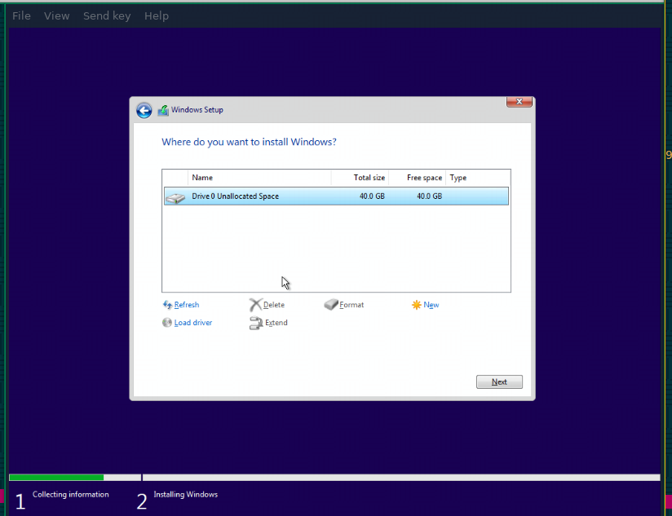Open the View menu
This screenshot has width=672, height=516.
pyautogui.click(x=56, y=15)
